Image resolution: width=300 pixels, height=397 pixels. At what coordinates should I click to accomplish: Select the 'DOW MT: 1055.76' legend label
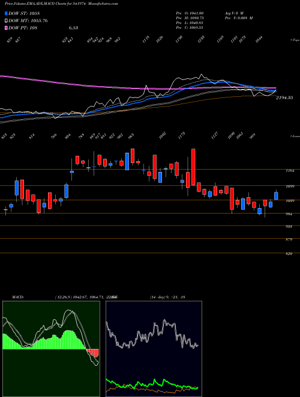tap(28, 20)
